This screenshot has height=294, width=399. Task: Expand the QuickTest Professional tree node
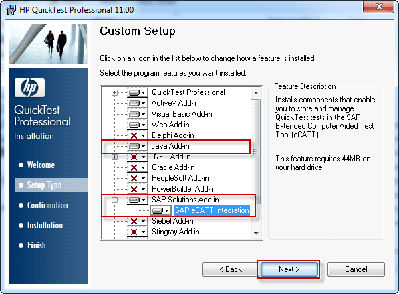pos(114,92)
